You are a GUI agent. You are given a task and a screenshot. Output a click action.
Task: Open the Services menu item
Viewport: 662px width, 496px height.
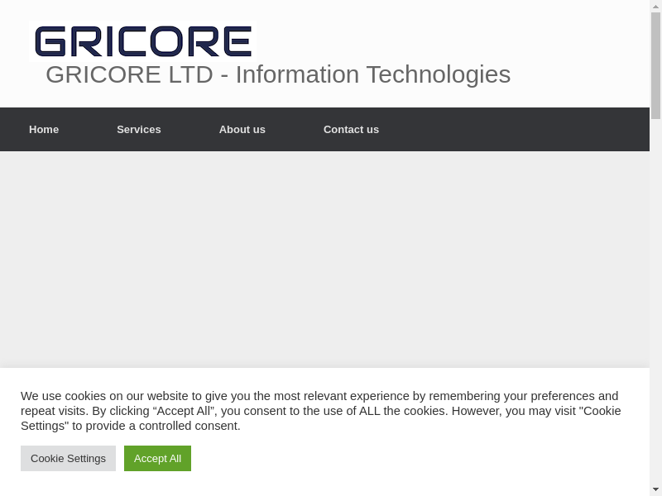[x=138, y=129]
